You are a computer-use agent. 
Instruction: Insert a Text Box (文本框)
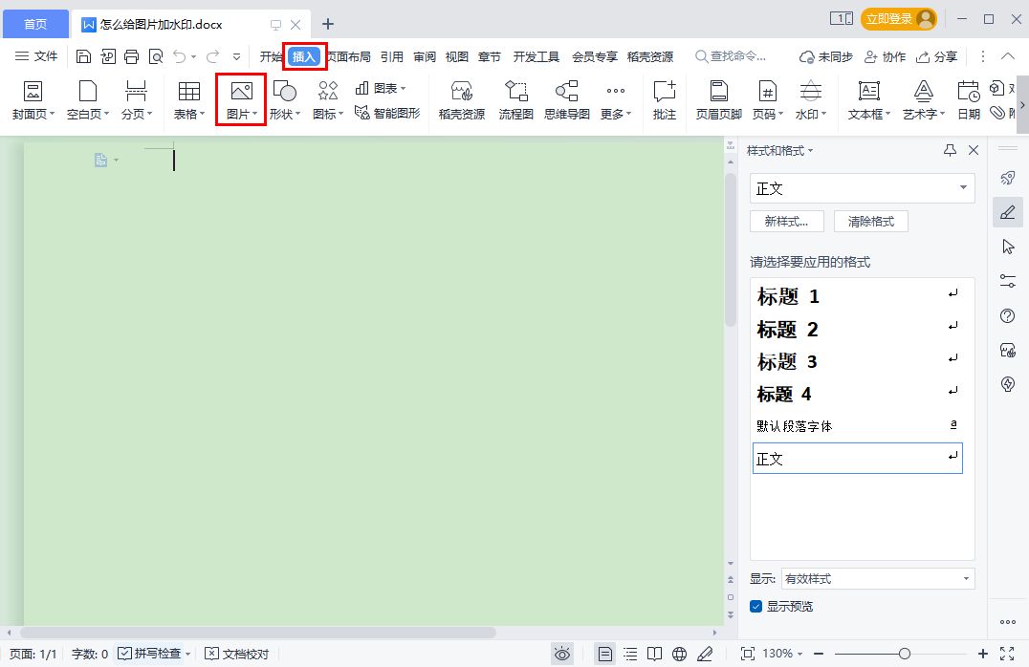(x=869, y=100)
